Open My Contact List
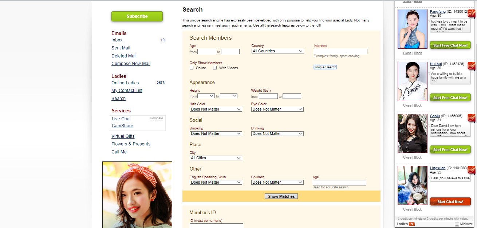Image resolution: width=477 pixels, height=228 pixels. click(x=127, y=91)
